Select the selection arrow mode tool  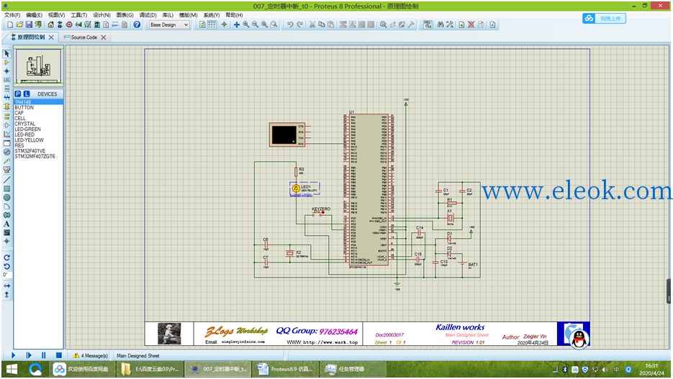click(7, 54)
